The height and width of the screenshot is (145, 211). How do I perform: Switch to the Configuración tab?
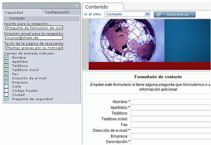(57, 12)
